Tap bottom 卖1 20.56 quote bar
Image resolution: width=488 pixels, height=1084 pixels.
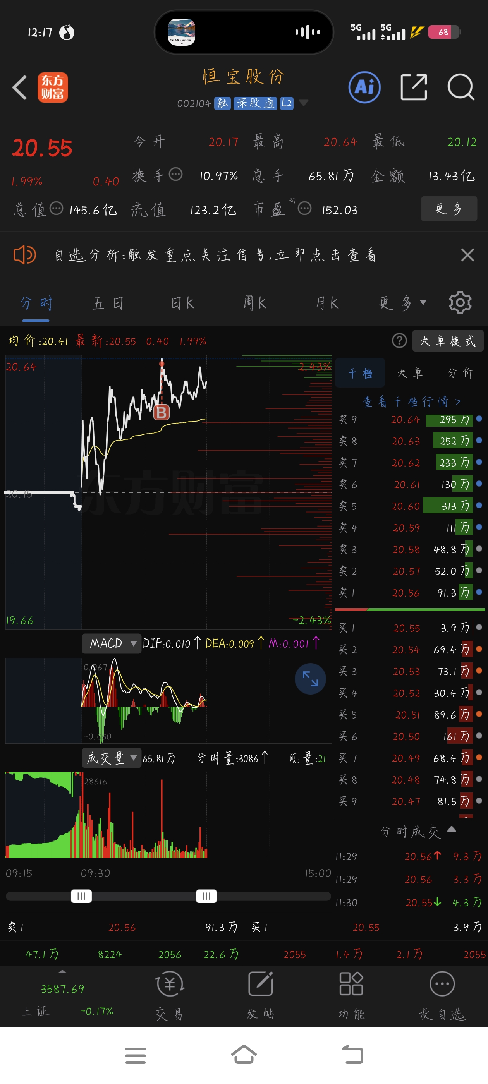(x=122, y=927)
